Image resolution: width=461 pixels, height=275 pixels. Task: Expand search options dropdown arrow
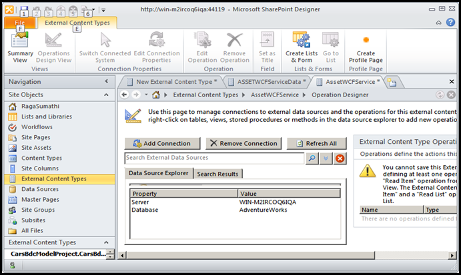point(326,158)
